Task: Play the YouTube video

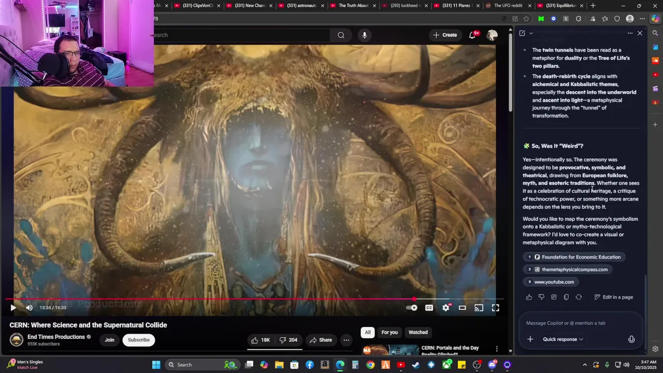Action: point(13,308)
